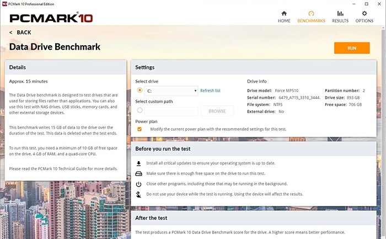Click file system value NTFS
This screenshot has height=239, width=386.
click(278, 104)
